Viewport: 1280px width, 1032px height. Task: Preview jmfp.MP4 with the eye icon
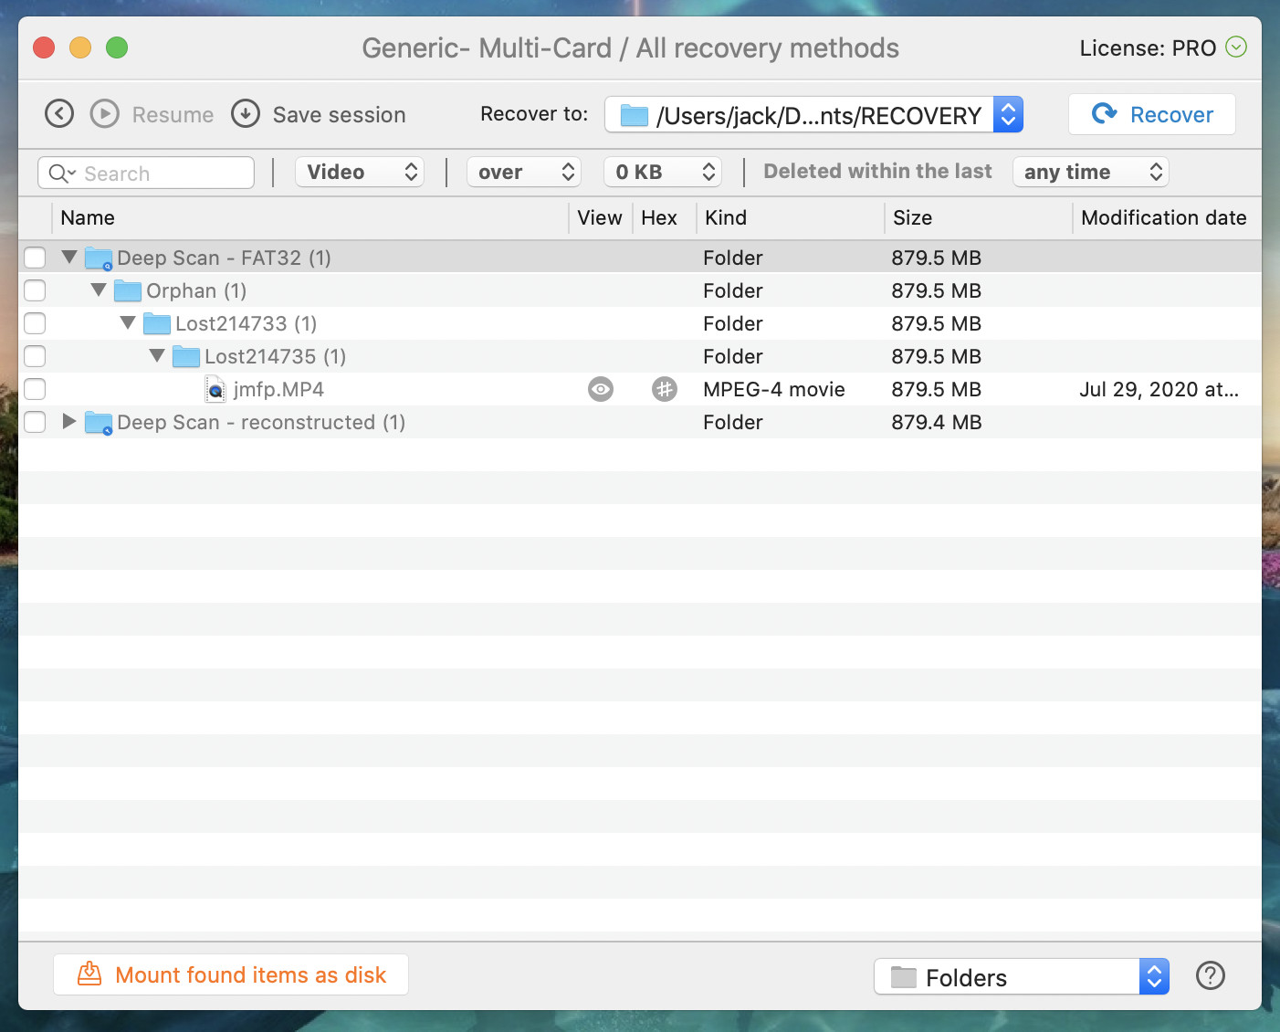(x=601, y=389)
